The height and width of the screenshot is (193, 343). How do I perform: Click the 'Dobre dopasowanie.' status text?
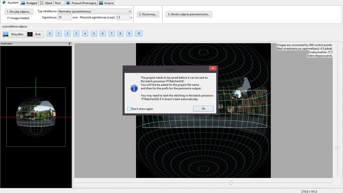(320, 56)
